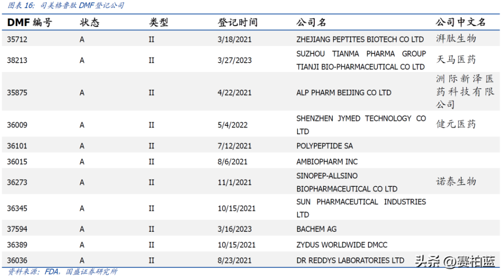503x276 pixels.
Task: Select the 图表 16 table title
Action: click(x=66, y=6)
